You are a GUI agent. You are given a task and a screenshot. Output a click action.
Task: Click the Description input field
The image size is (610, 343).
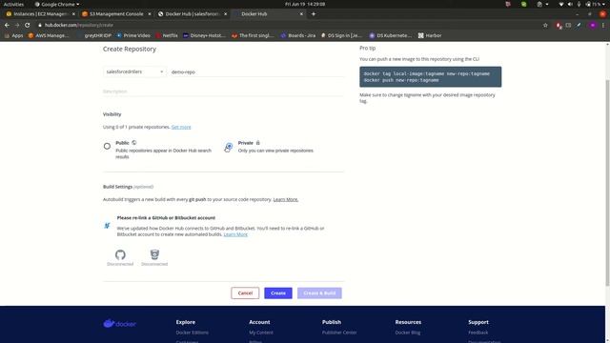click(x=224, y=91)
